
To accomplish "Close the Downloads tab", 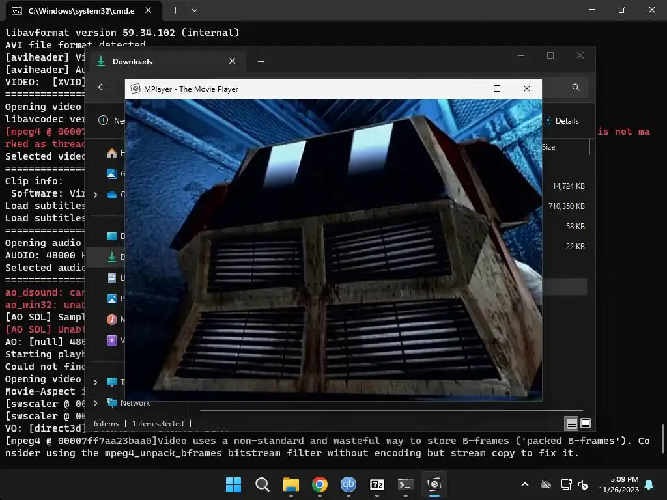I will [x=233, y=61].
